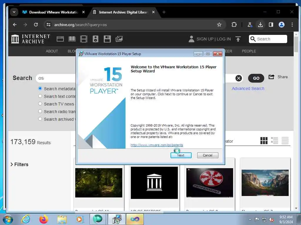The image size is (301, 225).
Task: Focus the top-right Search box
Action: point(268,39)
